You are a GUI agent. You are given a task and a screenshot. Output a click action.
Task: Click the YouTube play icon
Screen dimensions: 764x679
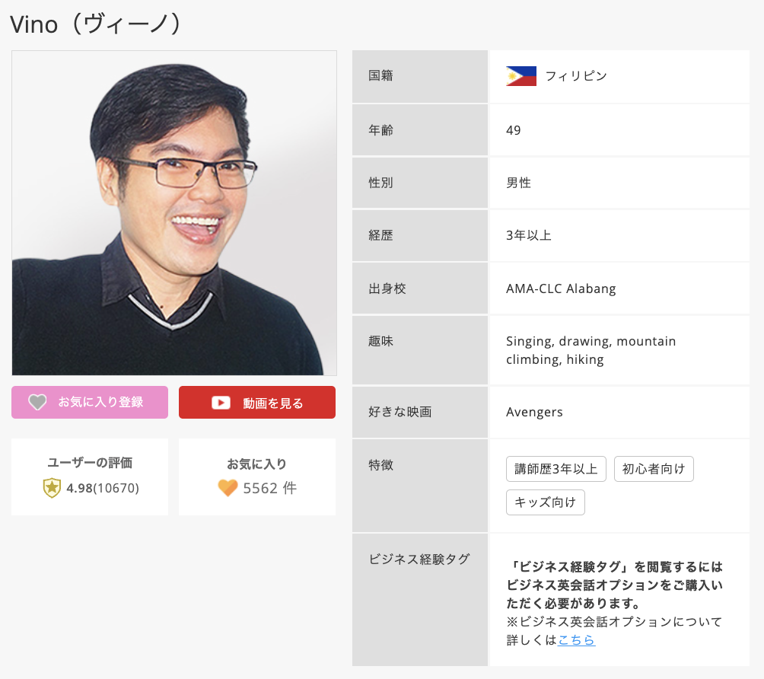click(221, 403)
